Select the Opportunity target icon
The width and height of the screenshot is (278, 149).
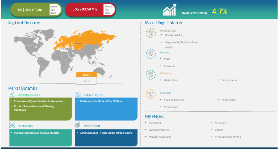point(77,125)
